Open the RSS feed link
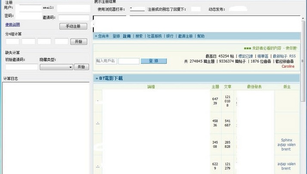 [x=292, y=56]
